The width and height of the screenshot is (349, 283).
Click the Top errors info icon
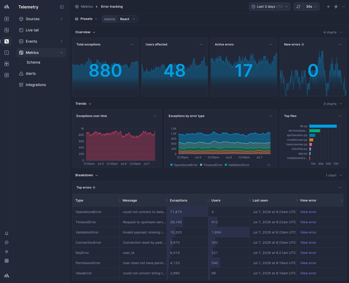[x=94, y=188]
